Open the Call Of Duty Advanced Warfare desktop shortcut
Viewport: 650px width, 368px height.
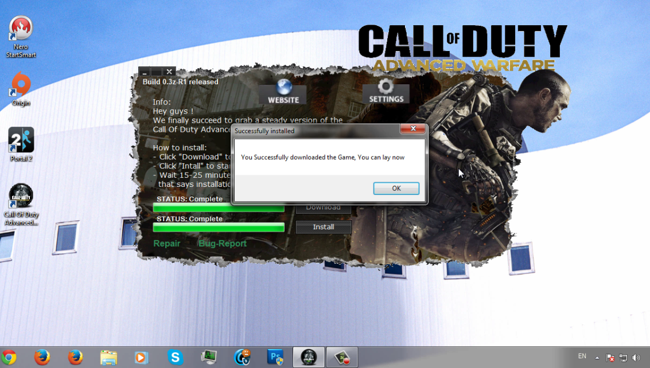[x=21, y=197]
